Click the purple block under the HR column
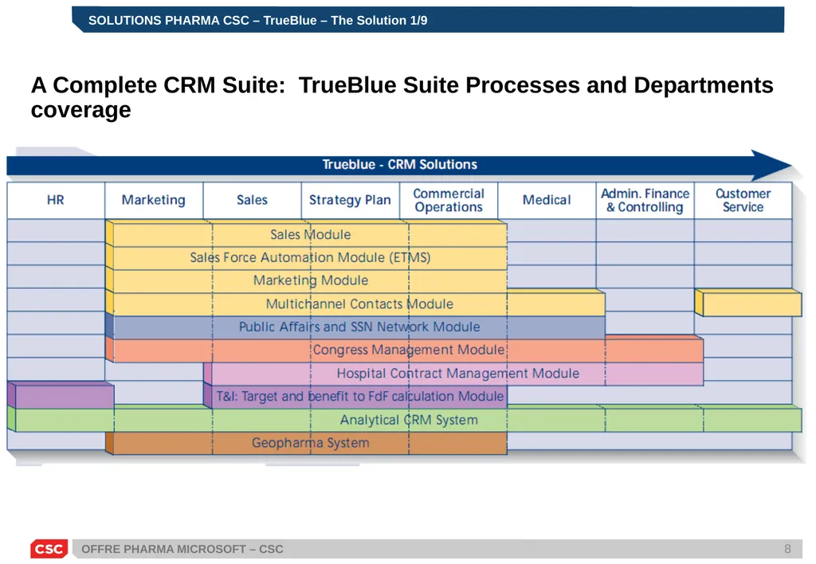The image size is (816, 564). (x=61, y=395)
